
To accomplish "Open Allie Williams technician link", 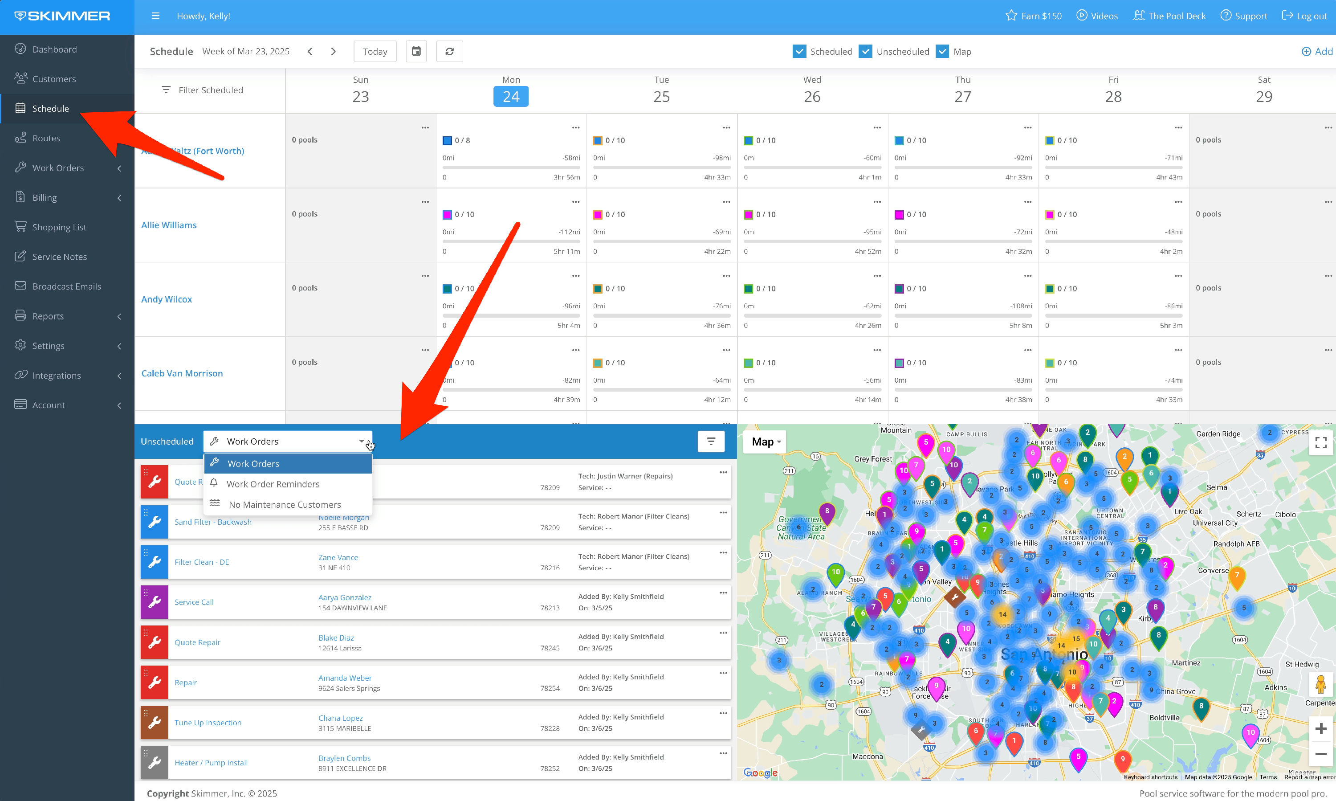I will [169, 225].
